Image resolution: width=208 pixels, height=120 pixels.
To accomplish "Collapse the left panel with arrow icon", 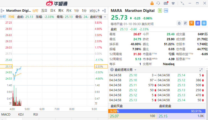I will (2, 11).
